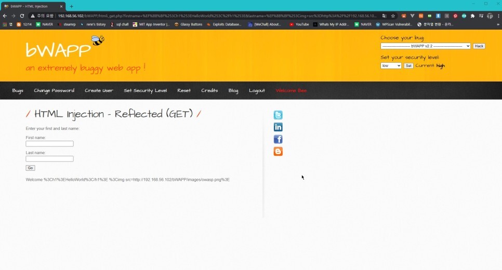
Task: Open the WPScan Vulnerability bookmark
Action: 394,24
